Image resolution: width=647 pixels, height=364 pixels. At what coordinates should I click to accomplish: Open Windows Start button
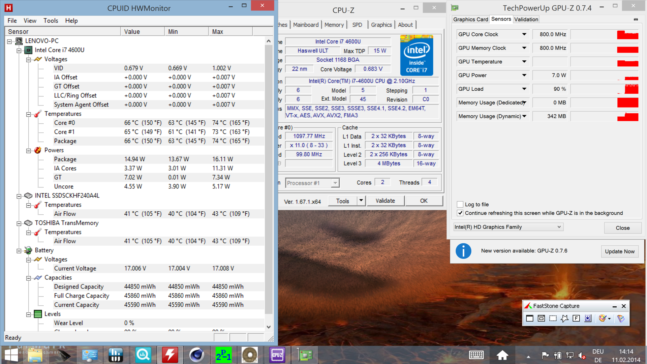tap(11, 355)
